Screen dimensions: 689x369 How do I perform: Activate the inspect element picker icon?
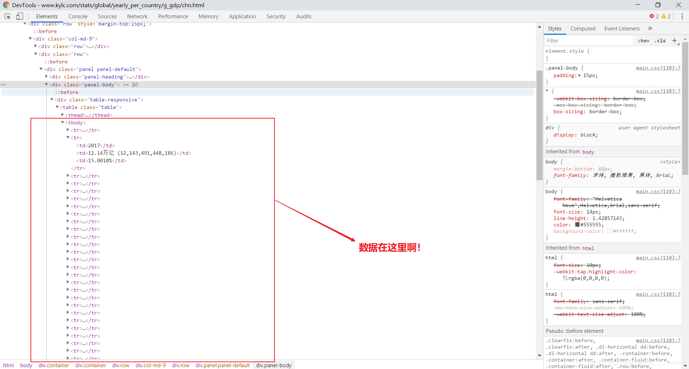(x=8, y=16)
